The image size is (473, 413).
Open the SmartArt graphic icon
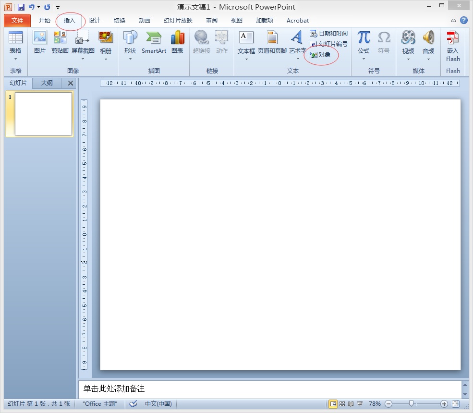coord(154,42)
